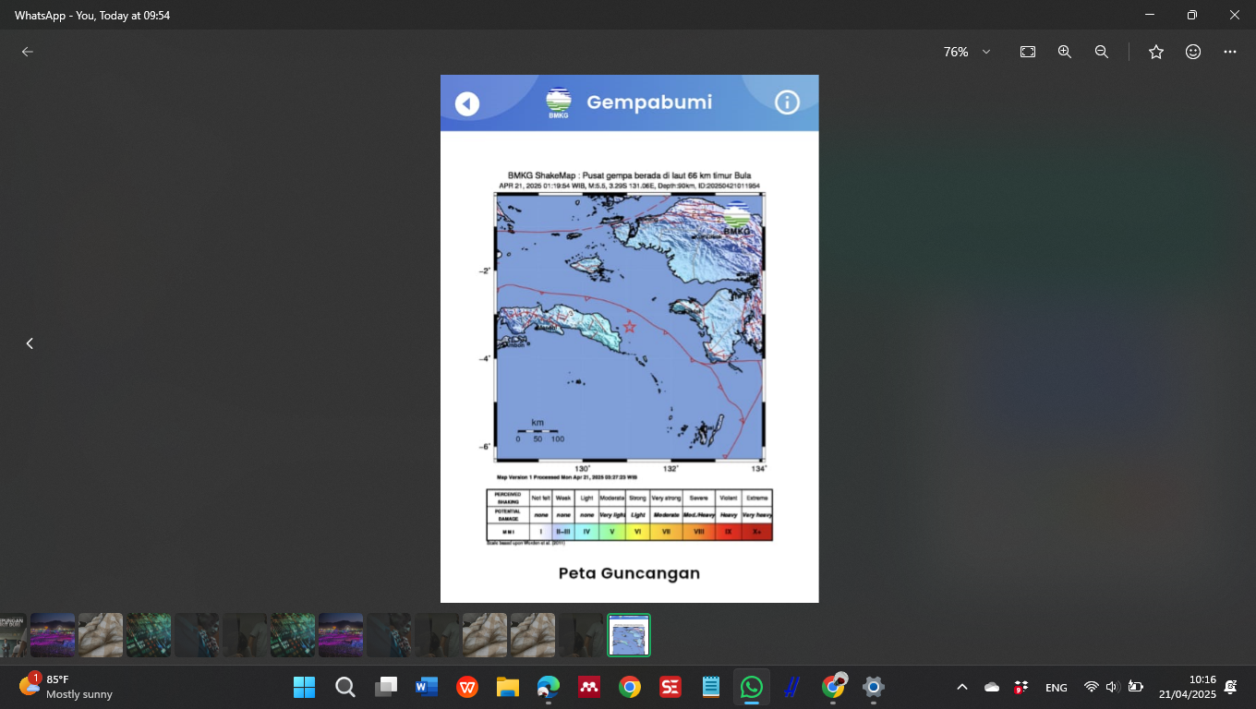Viewport: 1256px width, 709px height.
Task: Open Microsoft Edge from the taskbar
Action: (549, 687)
